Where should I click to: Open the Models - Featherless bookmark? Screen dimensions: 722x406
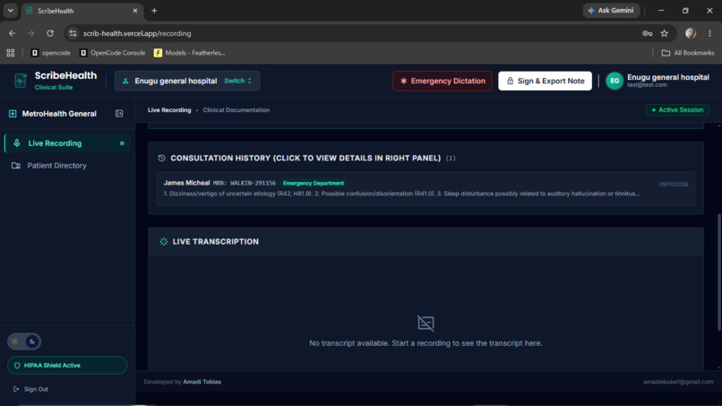pyautogui.click(x=190, y=53)
